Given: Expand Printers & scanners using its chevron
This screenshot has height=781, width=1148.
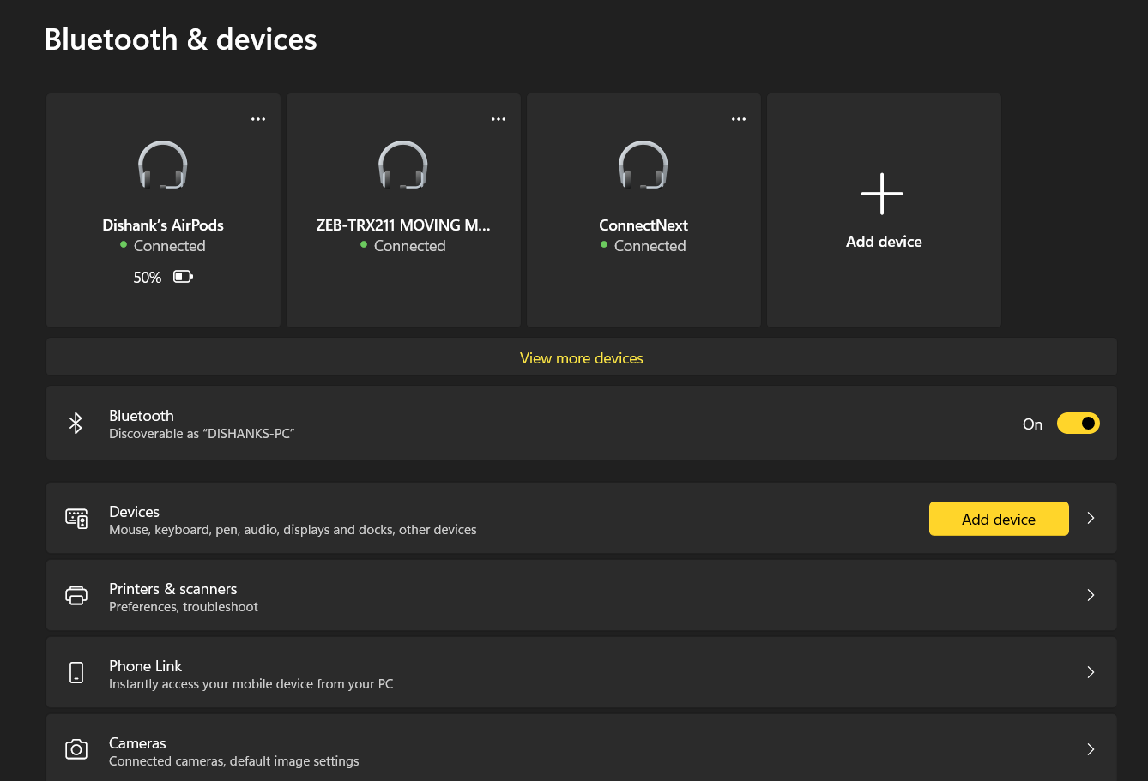Looking at the screenshot, I should point(1091,595).
